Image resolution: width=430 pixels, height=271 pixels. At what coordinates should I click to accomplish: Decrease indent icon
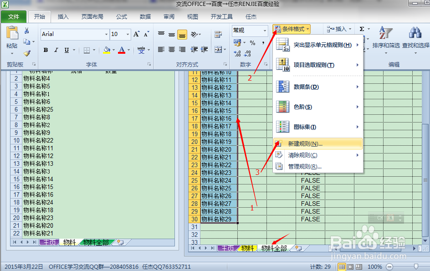194,49
